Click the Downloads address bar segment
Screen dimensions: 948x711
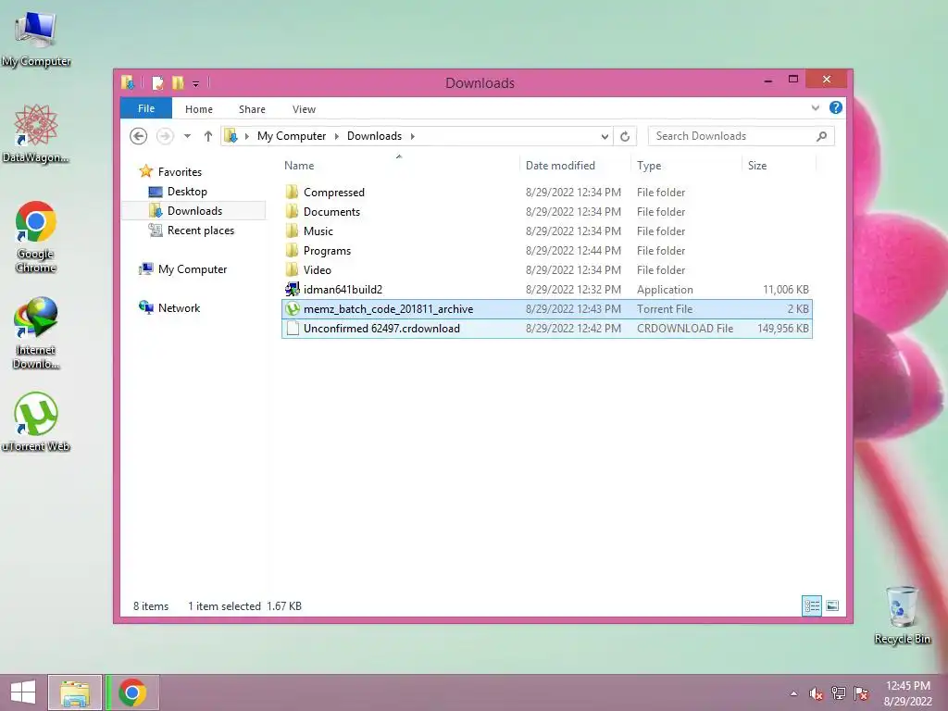click(374, 136)
